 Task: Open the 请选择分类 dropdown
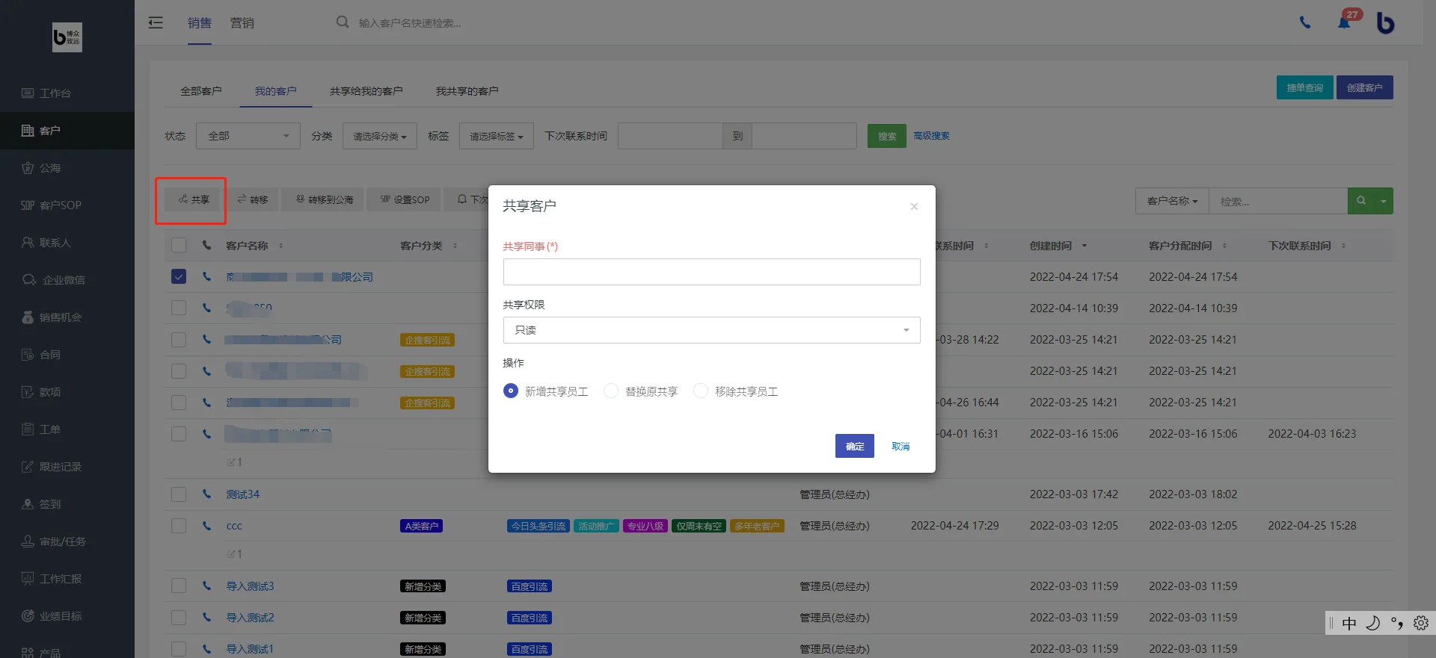click(x=380, y=136)
